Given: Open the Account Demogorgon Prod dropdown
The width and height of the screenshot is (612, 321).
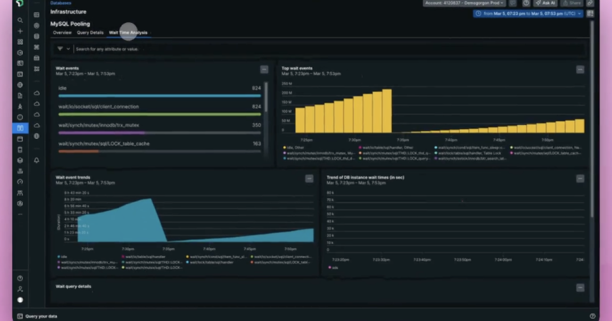Looking at the screenshot, I should 464,3.
